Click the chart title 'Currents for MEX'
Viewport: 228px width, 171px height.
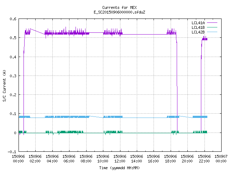tap(119, 7)
